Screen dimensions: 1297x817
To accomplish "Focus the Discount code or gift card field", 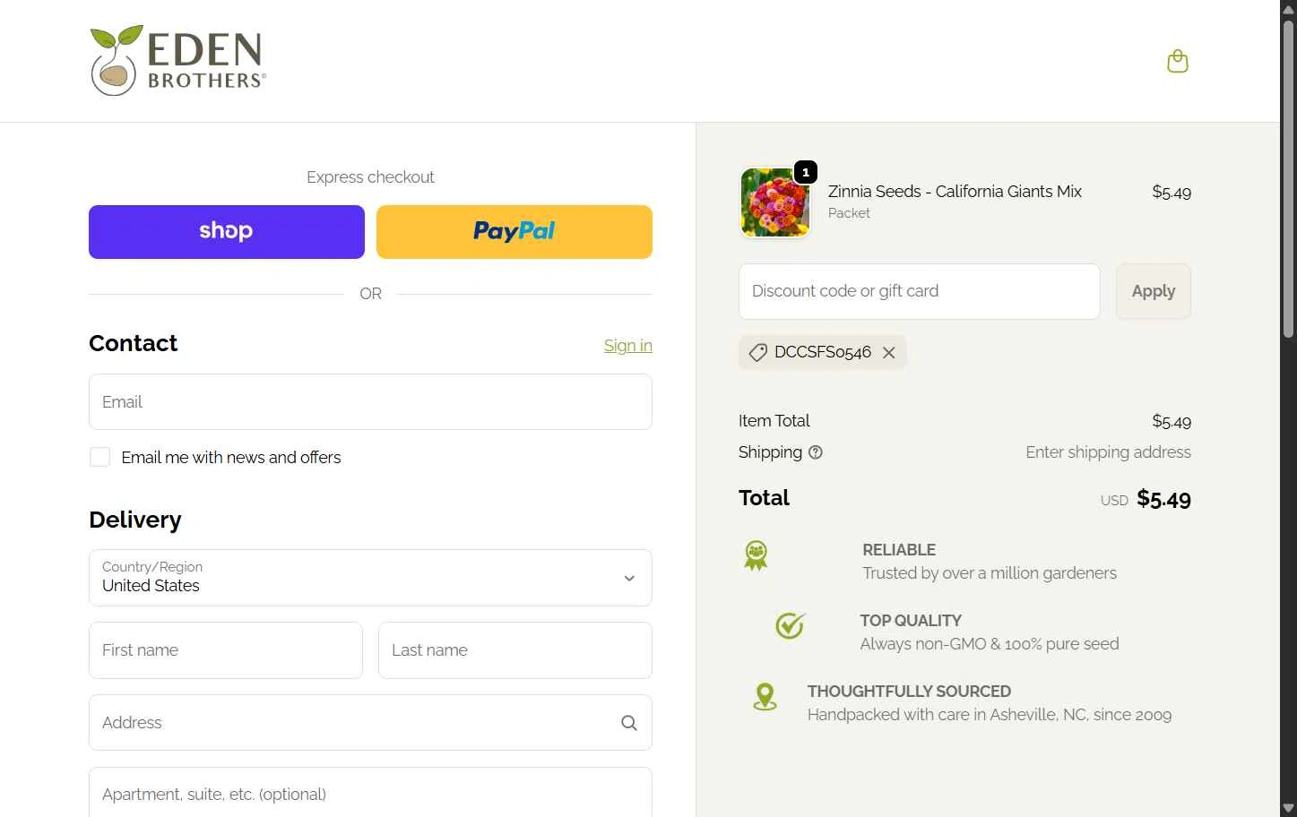I will pos(919,291).
